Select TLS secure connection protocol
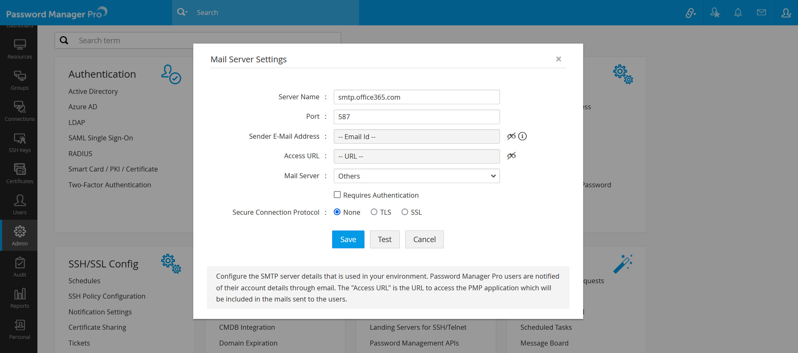 [x=374, y=212]
